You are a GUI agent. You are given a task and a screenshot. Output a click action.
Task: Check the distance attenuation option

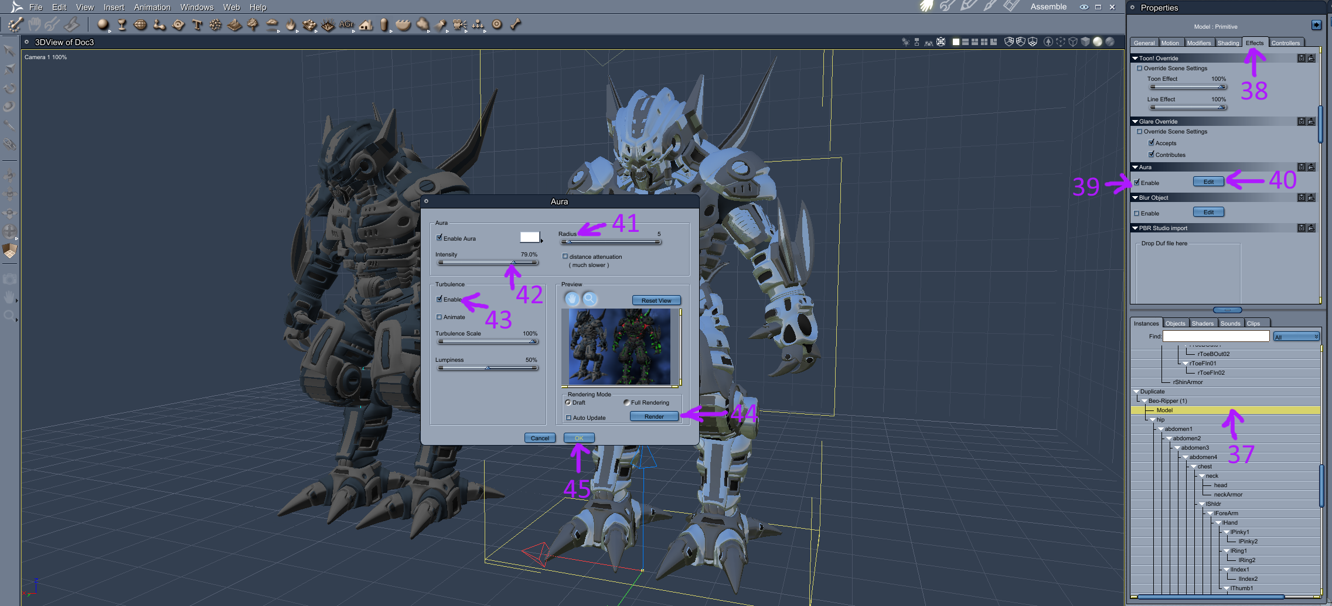(x=565, y=256)
